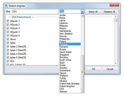124x97 pixels.
Task: Choose Spain in the dropdown list
Action: pyautogui.click(x=70, y=63)
